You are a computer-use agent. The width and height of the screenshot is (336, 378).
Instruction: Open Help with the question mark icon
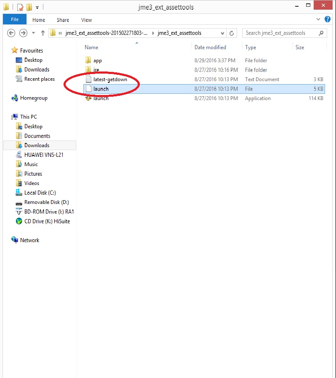coord(328,19)
